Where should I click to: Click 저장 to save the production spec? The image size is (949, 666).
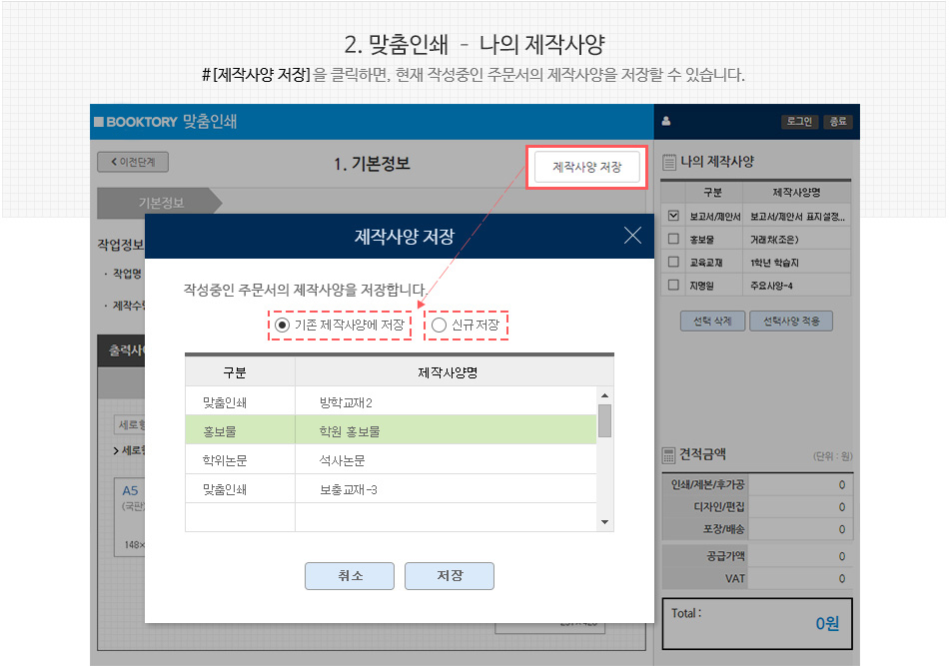450,575
